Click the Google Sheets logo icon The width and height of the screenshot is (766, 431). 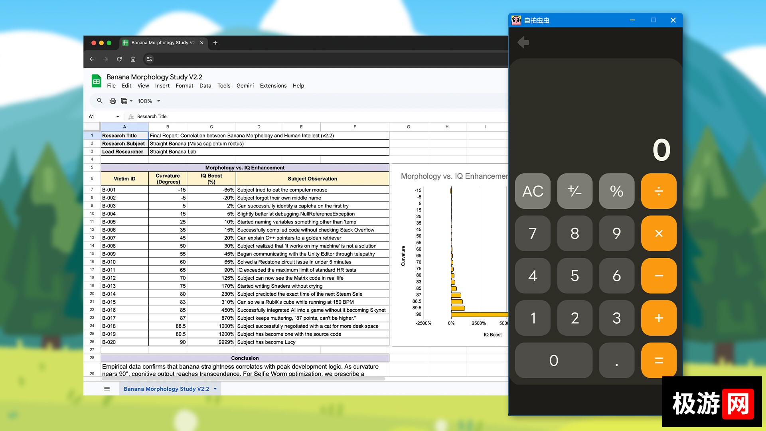click(x=96, y=81)
